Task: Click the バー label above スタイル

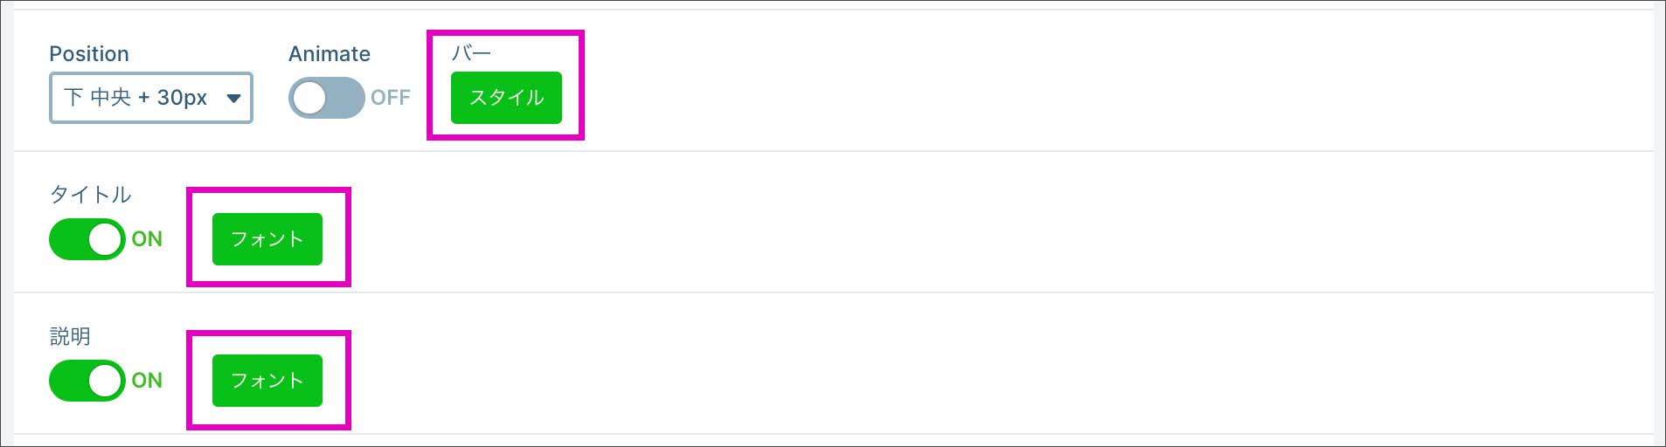Action: click(471, 53)
